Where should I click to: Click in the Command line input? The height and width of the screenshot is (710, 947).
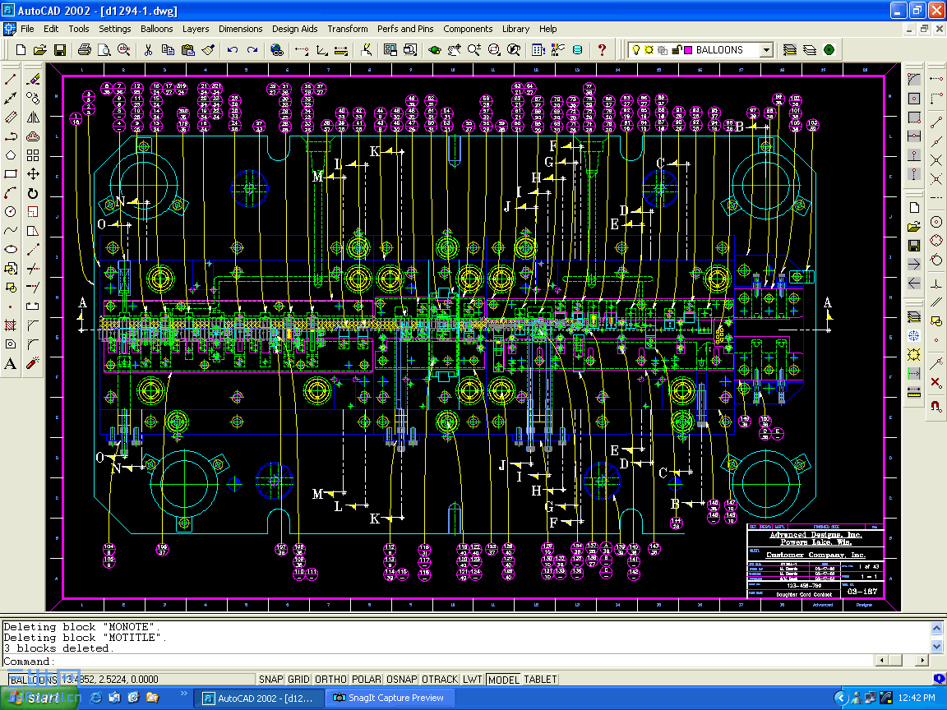pyautogui.click(x=438, y=661)
